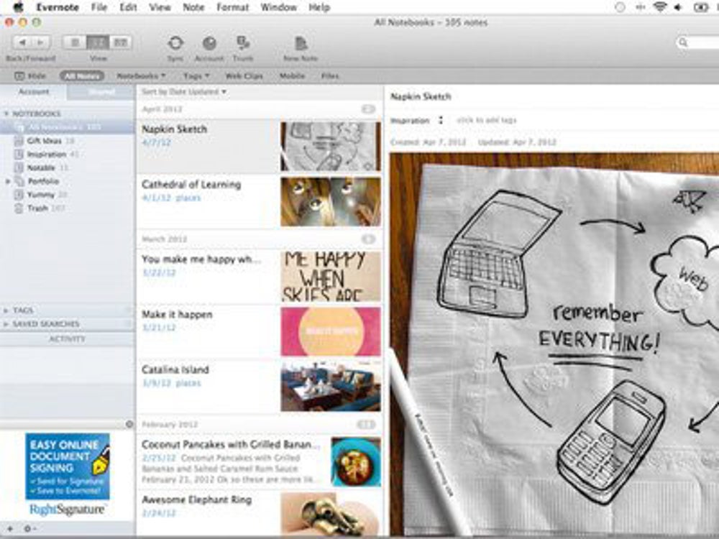The width and height of the screenshot is (719, 539).
Task: Click the Hide sidebar button
Action: tap(30, 76)
